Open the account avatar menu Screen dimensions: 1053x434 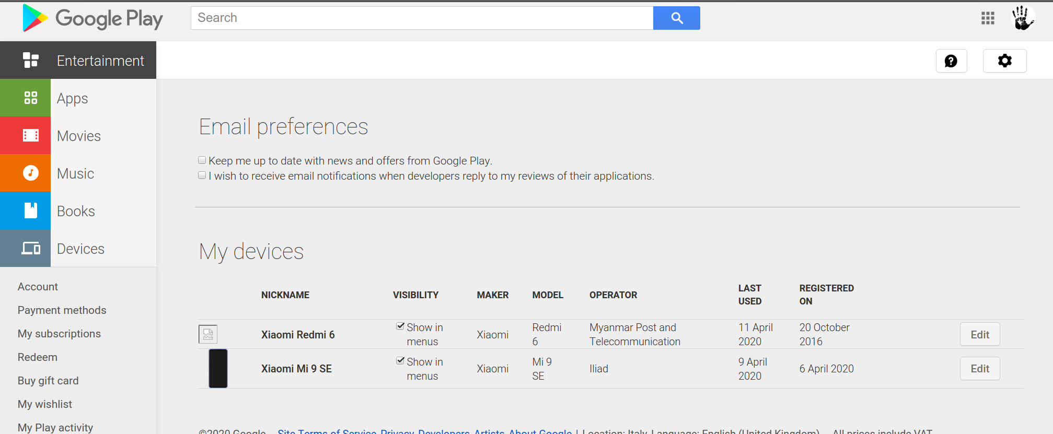(1023, 18)
